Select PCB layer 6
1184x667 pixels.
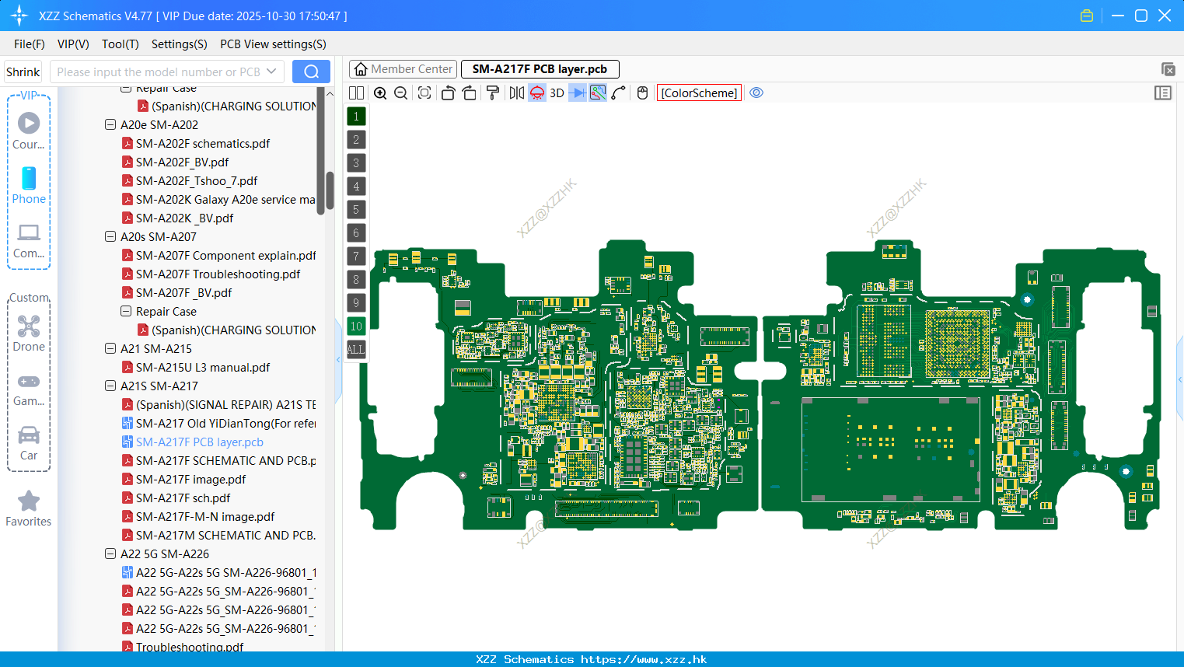pyautogui.click(x=356, y=233)
